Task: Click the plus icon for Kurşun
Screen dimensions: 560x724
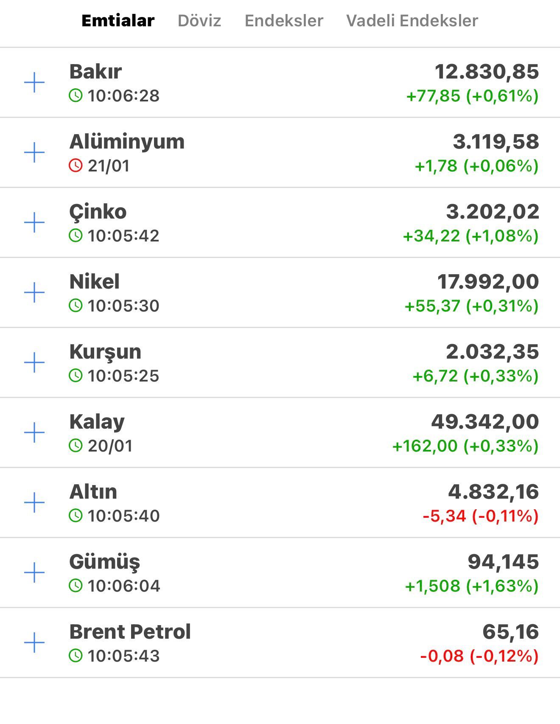Action: 34,362
